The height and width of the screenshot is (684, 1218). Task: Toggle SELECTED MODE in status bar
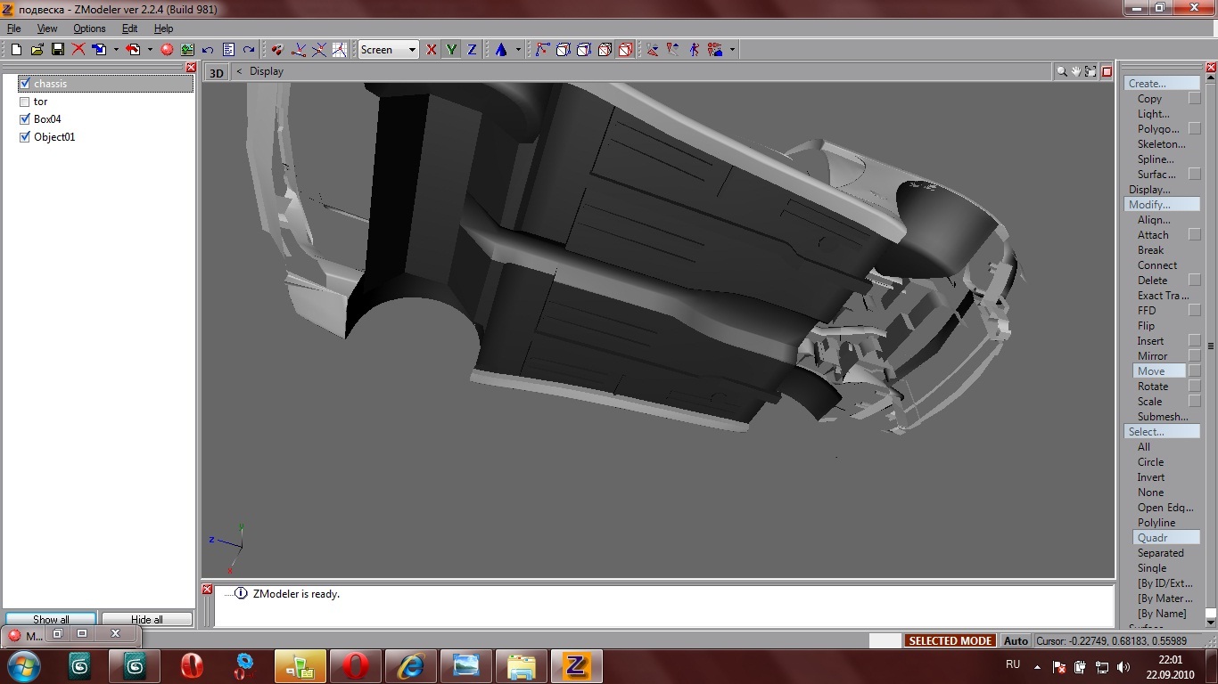tap(950, 640)
